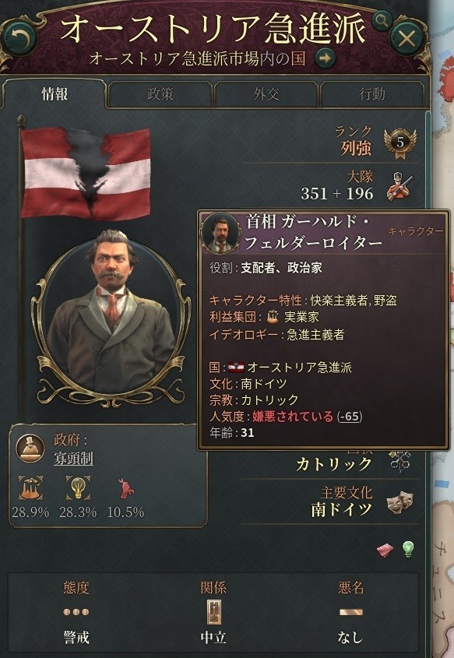
Task: Switch to the 外交 tab
Action: tap(266, 94)
